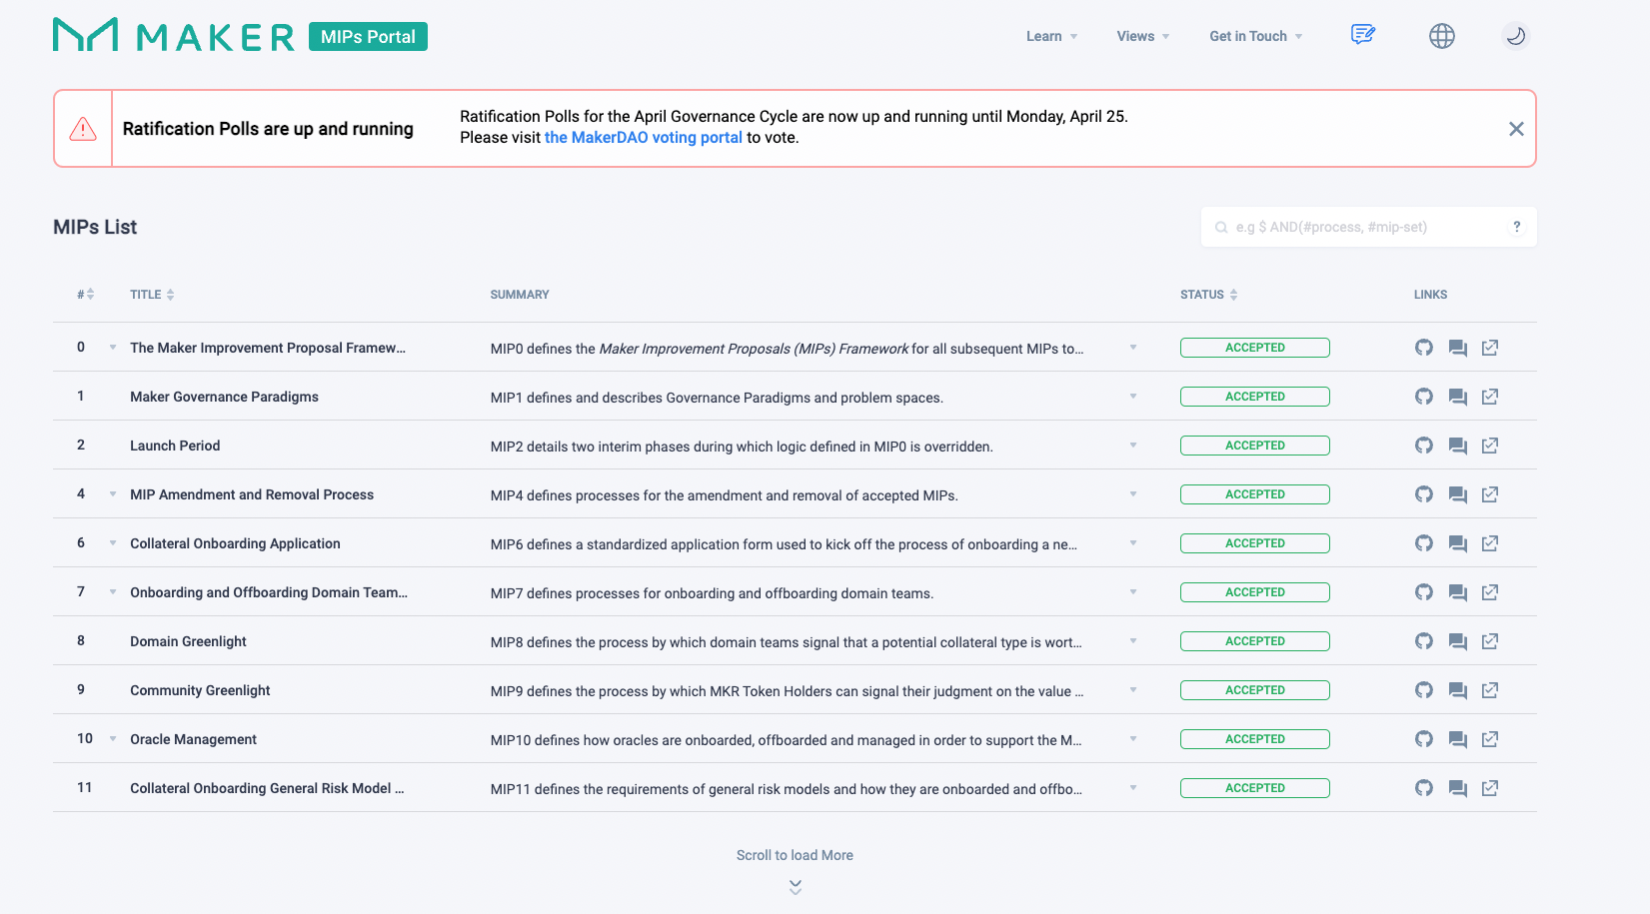1650x914 pixels.
Task: Open GitHub link for Collateral Onboarding Application
Action: tap(1424, 543)
